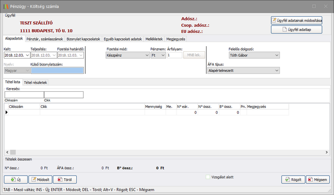The height and width of the screenshot is (195, 334).
Task: Click the Külső bizonylatszám input field
Action: pos(57,70)
